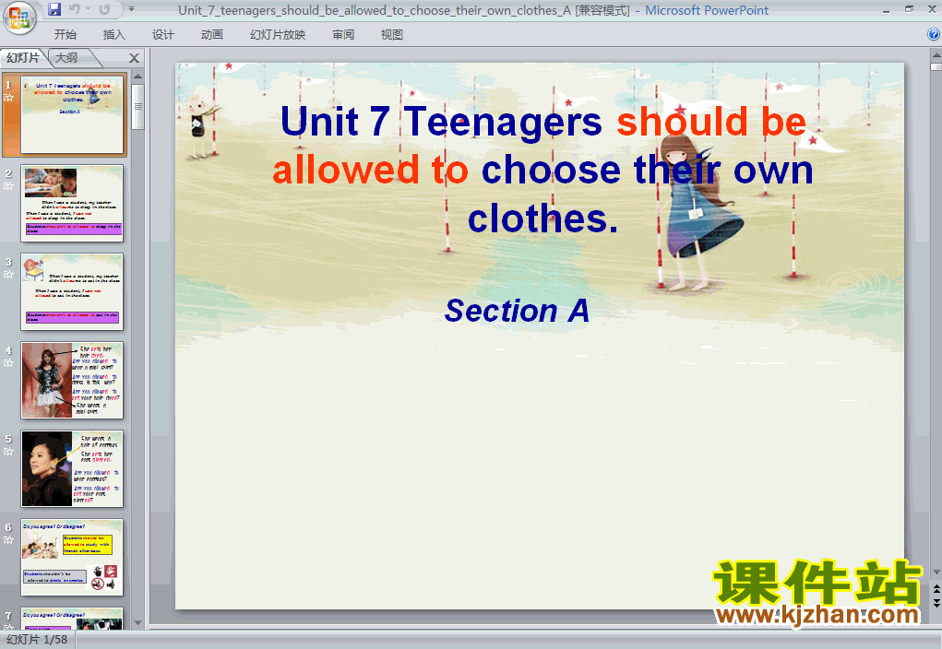Open the Office button menu
Screen dimensions: 942x649
tap(19, 17)
